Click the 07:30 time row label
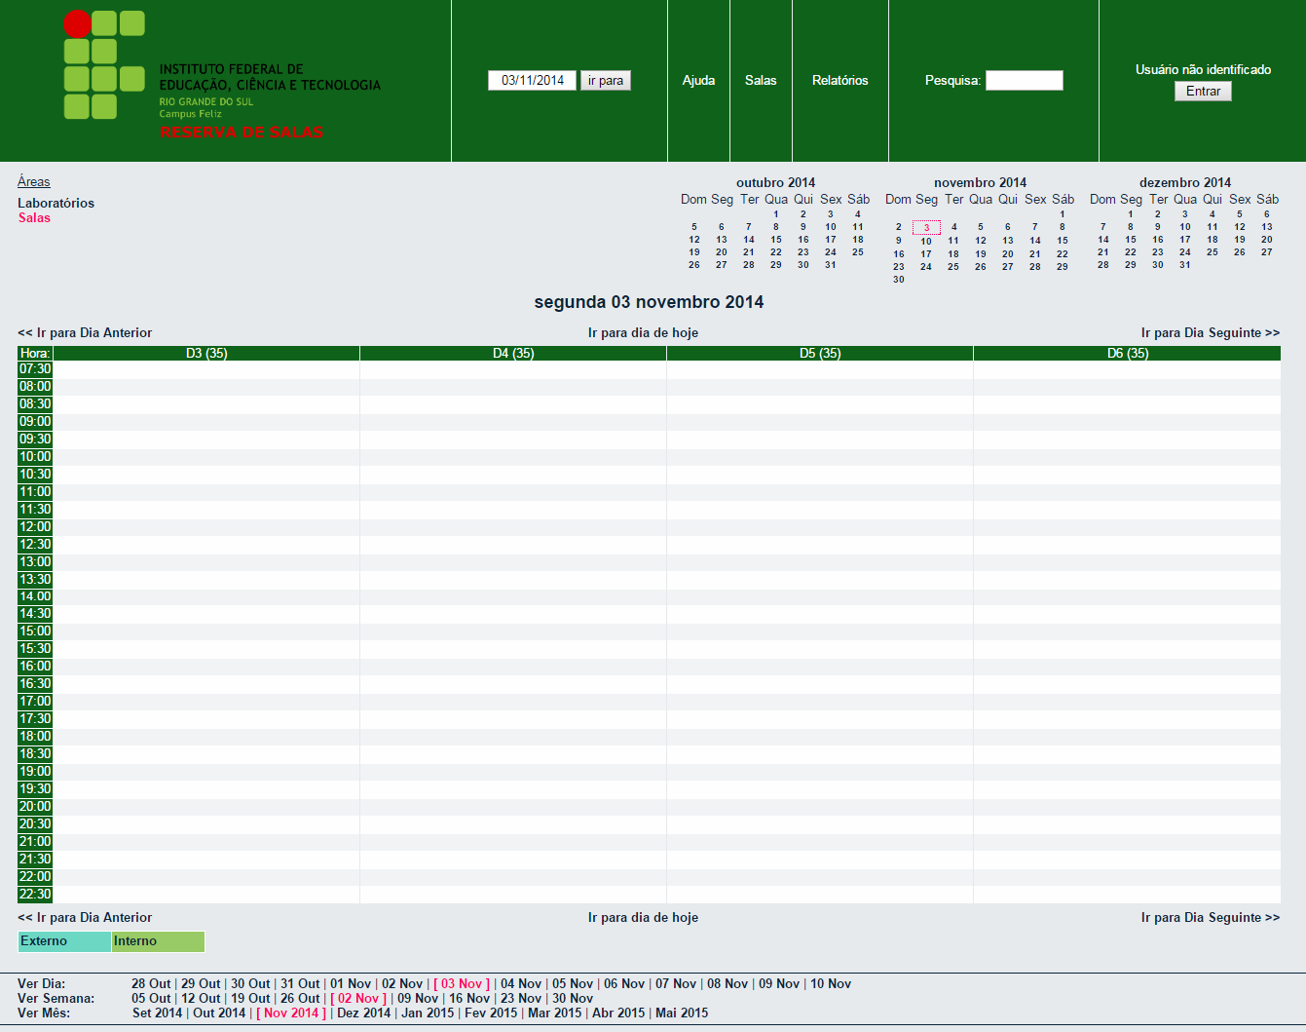The image size is (1306, 1032). coord(35,369)
